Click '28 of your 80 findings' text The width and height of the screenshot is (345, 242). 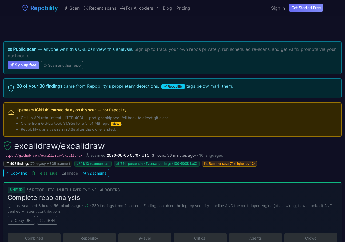(x=39, y=86)
